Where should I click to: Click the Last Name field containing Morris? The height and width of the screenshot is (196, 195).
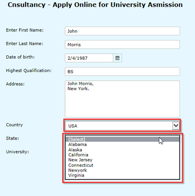[122, 44]
